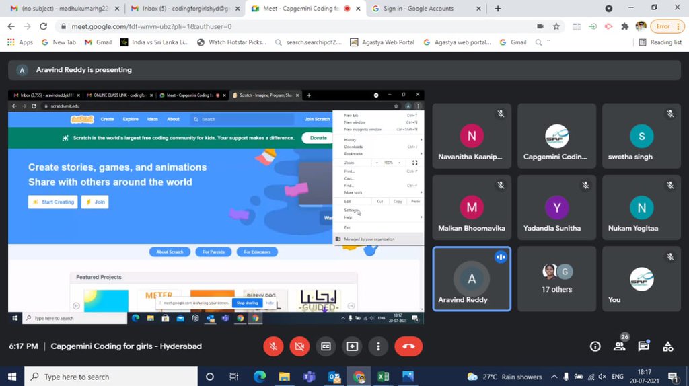Click Donate button in shared Scratch screen

click(x=318, y=138)
